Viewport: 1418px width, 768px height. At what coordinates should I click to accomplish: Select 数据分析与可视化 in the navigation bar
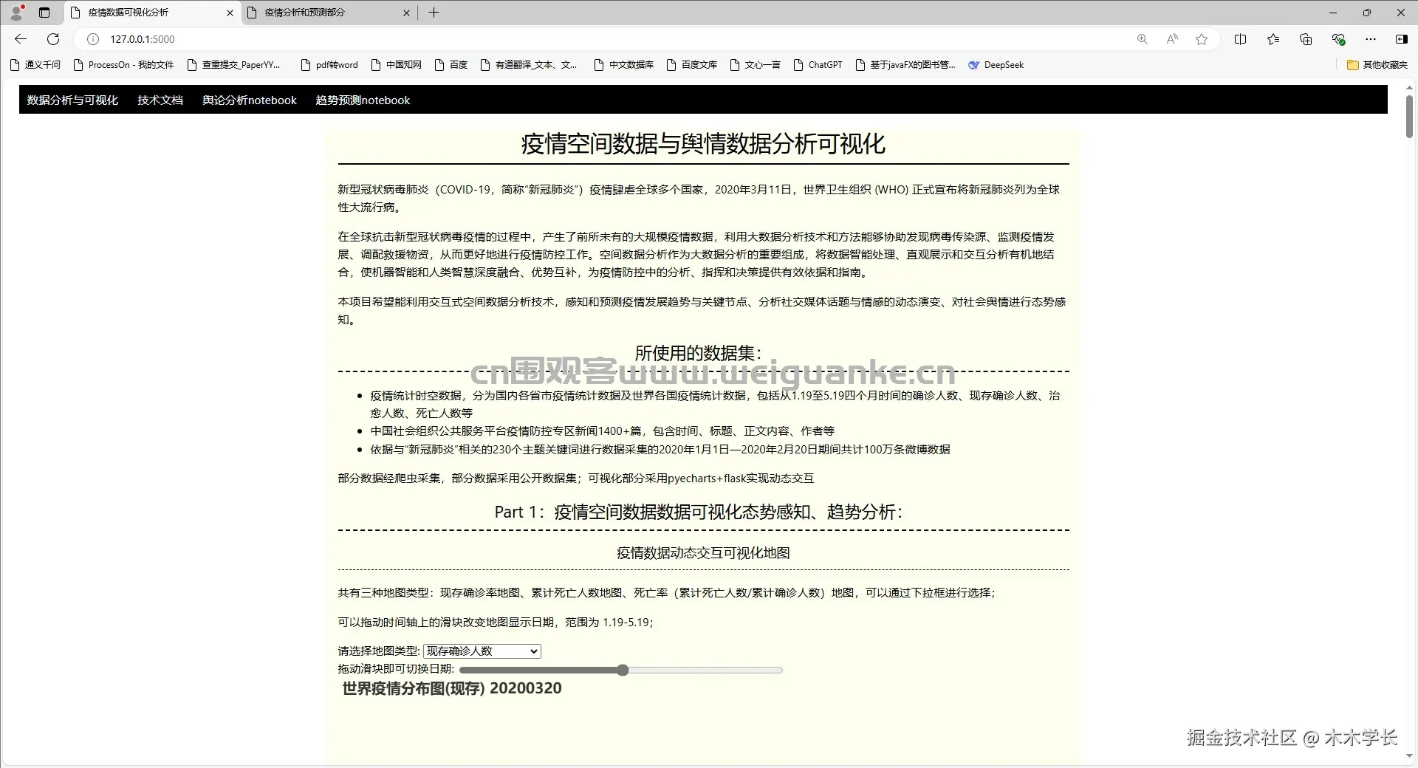72,100
